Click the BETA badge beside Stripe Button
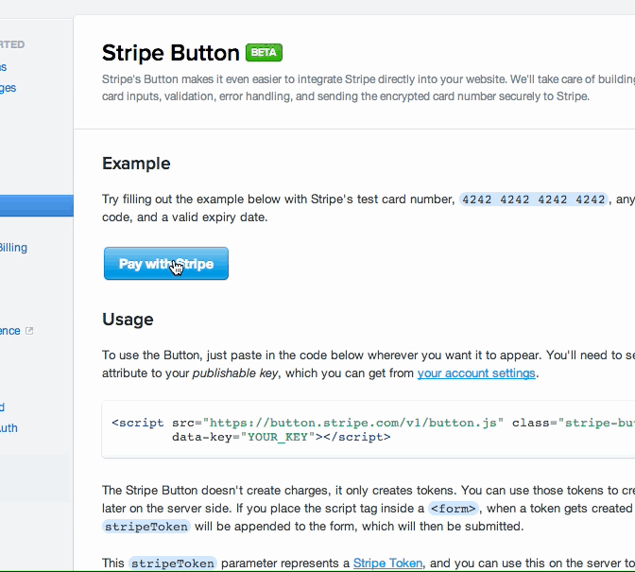 pos(264,53)
